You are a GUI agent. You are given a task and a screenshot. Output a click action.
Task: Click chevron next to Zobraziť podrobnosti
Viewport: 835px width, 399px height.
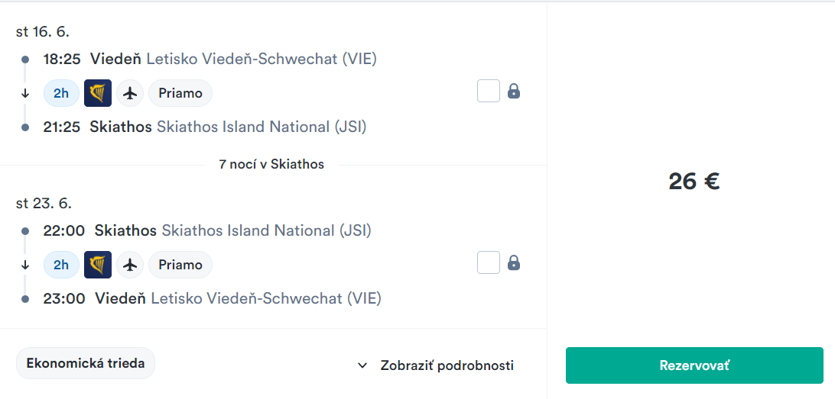pyautogui.click(x=363, y=365)
